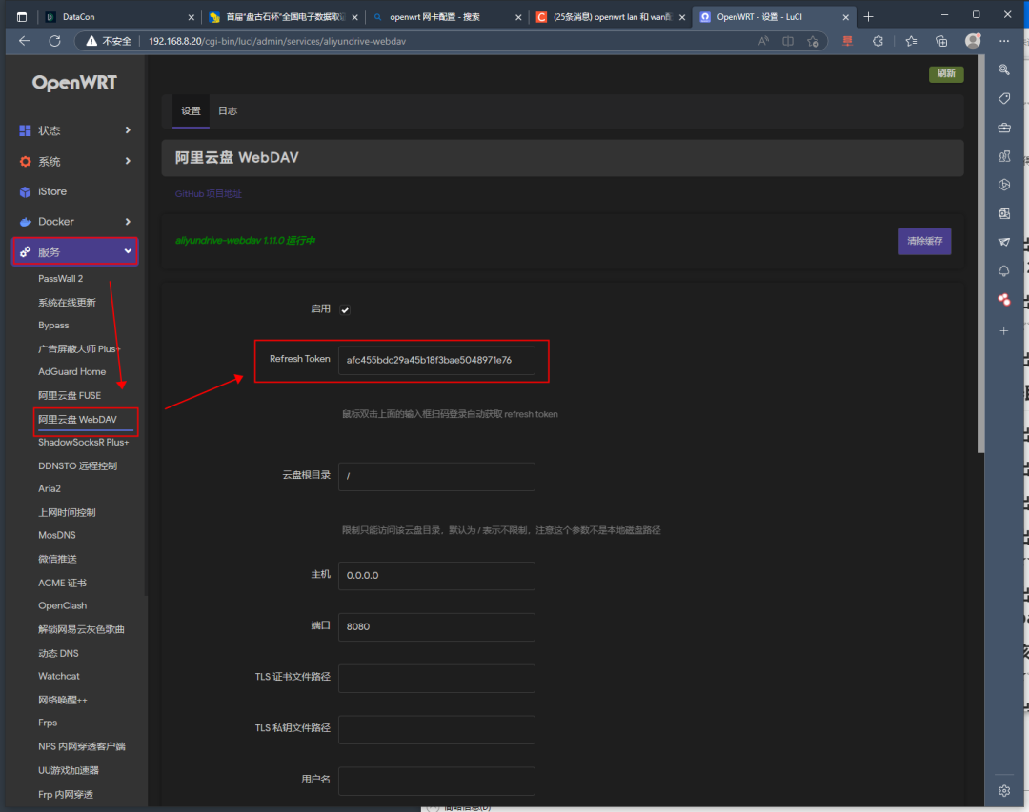Open split screen icon in address bar

788,41
